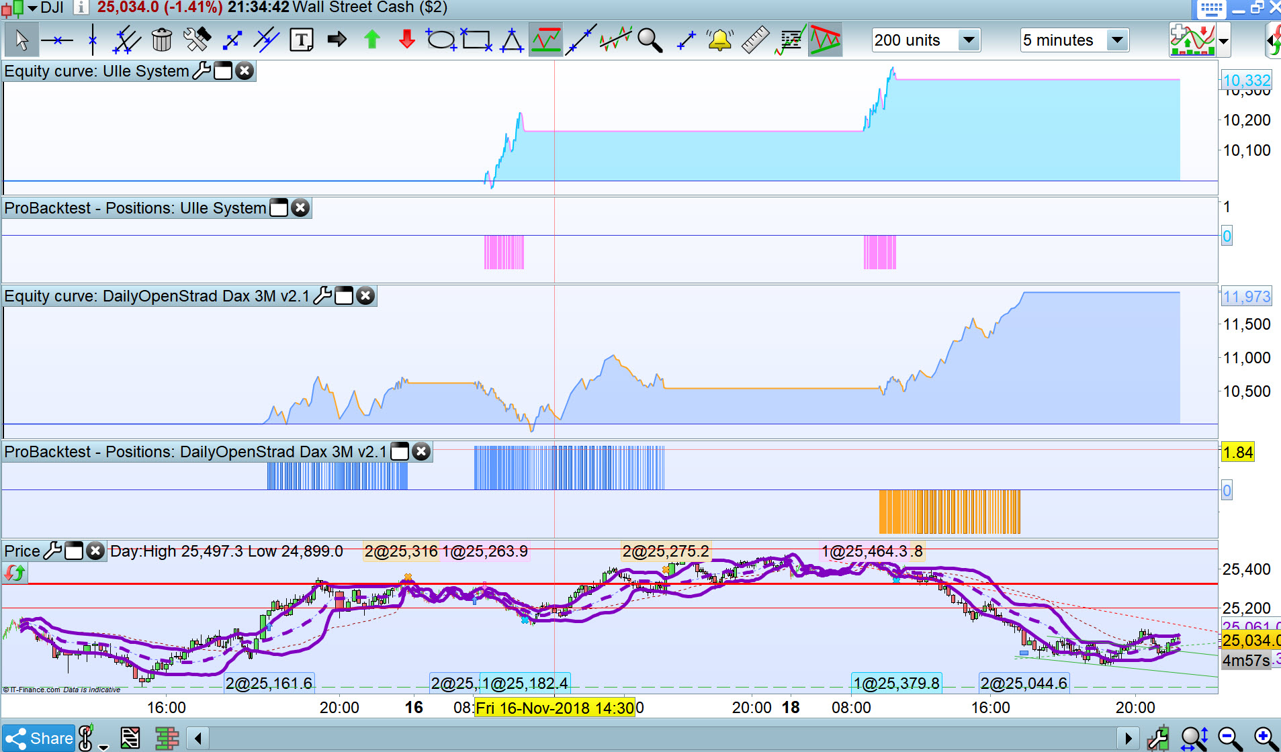Viewport: 1281px width, 752px height.
Task: Select the text annotation tool
Action: point(302,40)
